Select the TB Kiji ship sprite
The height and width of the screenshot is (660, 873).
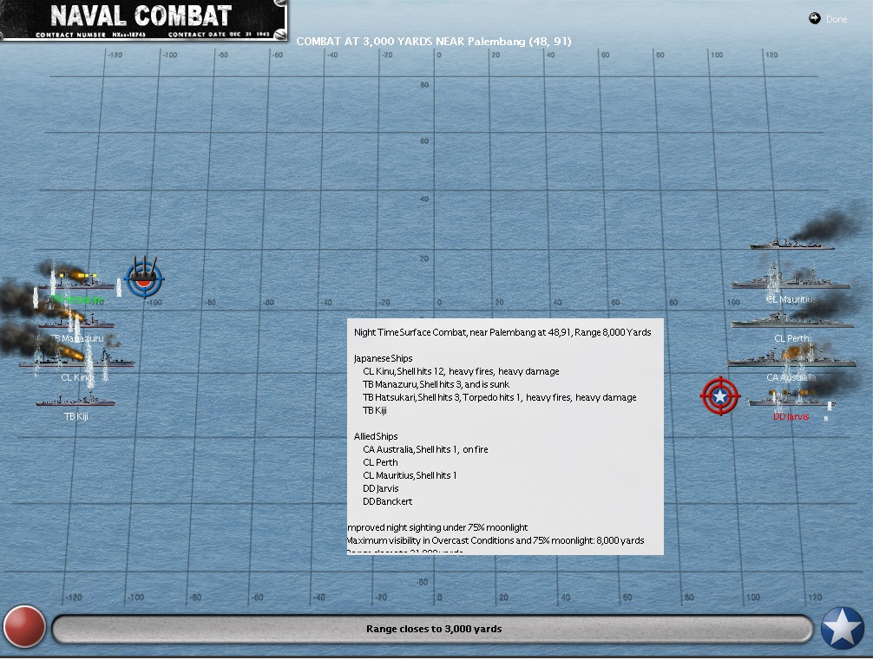pos(75,400)
